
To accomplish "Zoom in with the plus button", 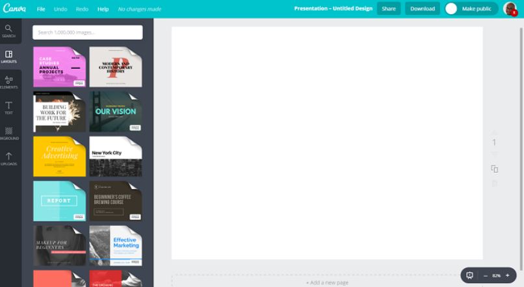I will [x=507, y=275].
